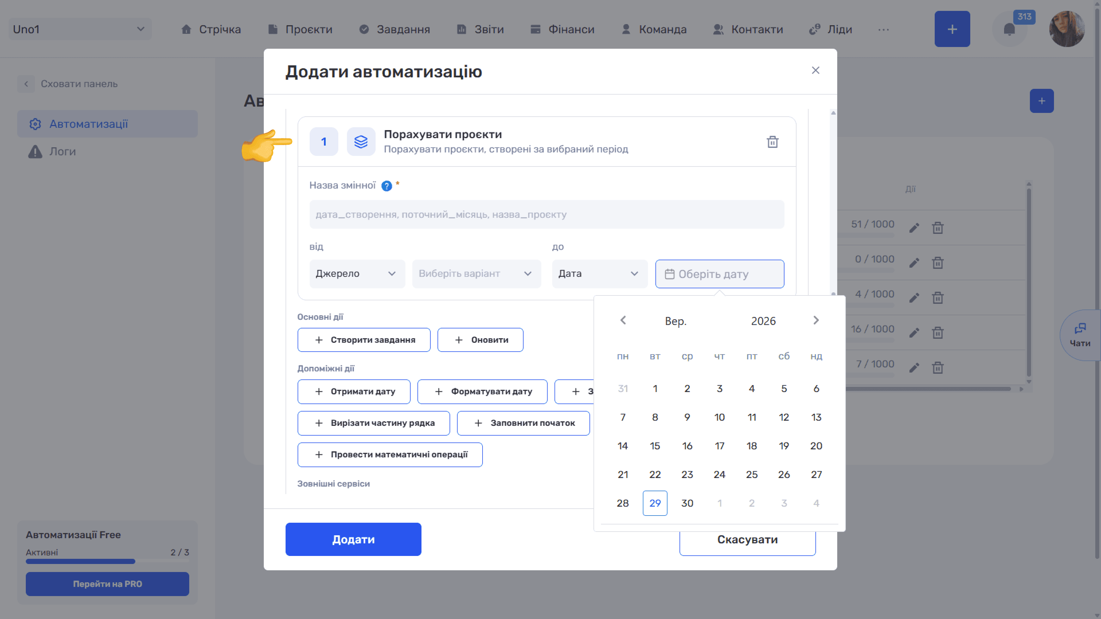
Task: Focus the Назва змінної input field
Action: point(547,214)
